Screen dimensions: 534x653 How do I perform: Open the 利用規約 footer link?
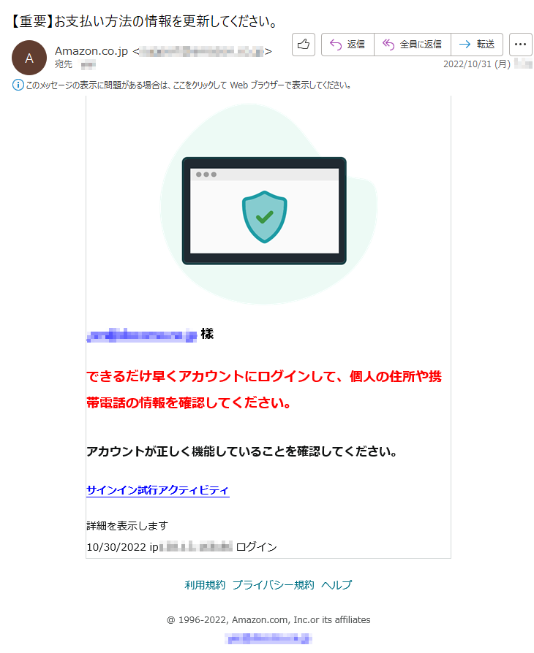(205, 585)
